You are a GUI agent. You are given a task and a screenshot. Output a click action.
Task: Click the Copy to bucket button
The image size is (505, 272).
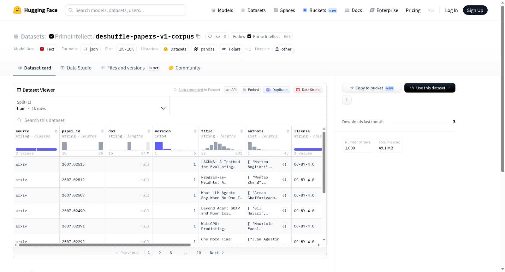coord(372,88)
